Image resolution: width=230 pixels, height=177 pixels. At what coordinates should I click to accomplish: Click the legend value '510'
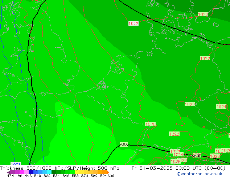[38, 176]
